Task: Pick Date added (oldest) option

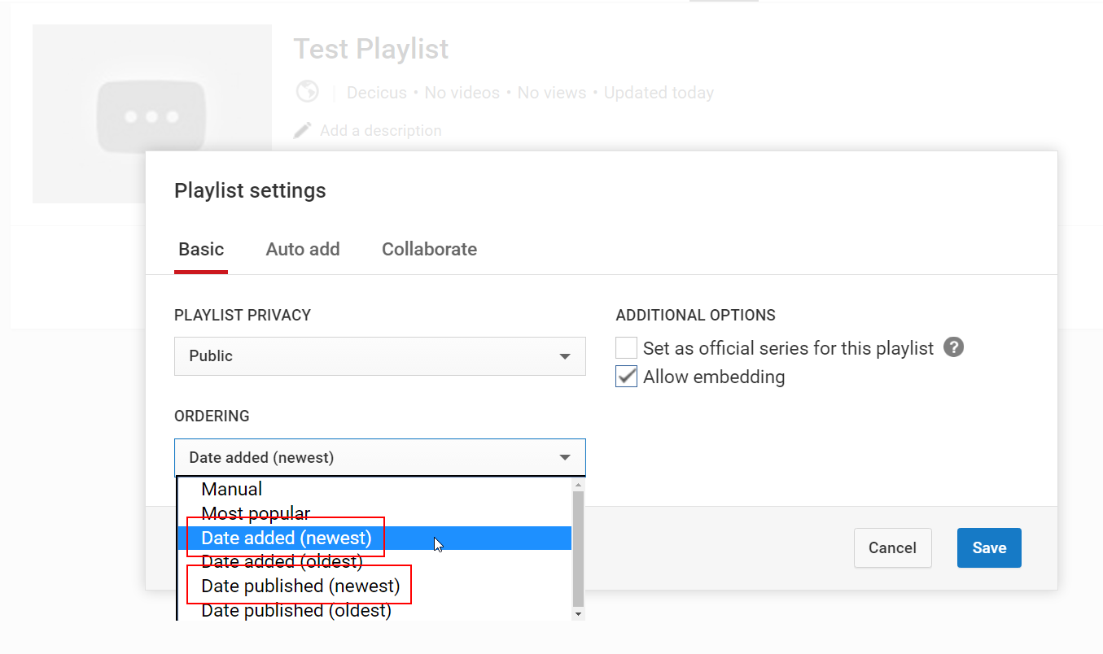Action: pos(282,561)
